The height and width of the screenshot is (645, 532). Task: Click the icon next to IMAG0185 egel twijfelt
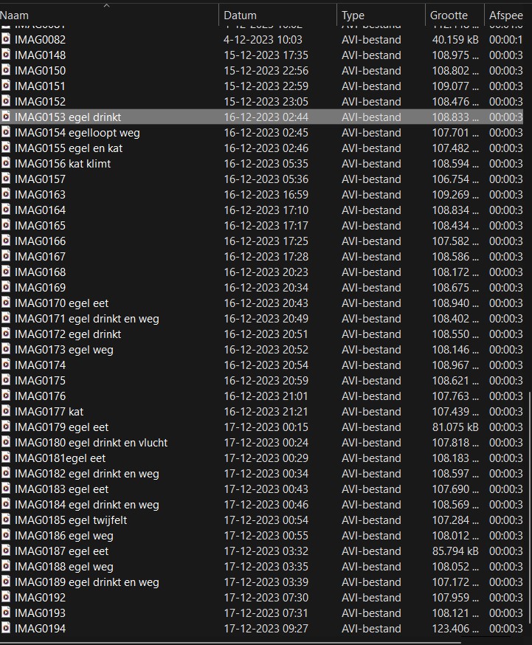coord(6,520)
